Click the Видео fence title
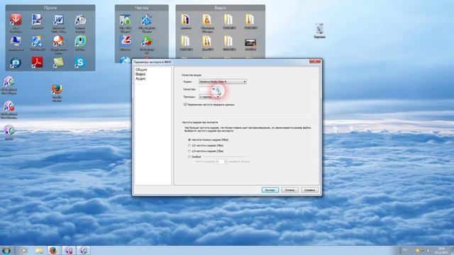Viewport: 454px width, 255px height. point(221,8)
